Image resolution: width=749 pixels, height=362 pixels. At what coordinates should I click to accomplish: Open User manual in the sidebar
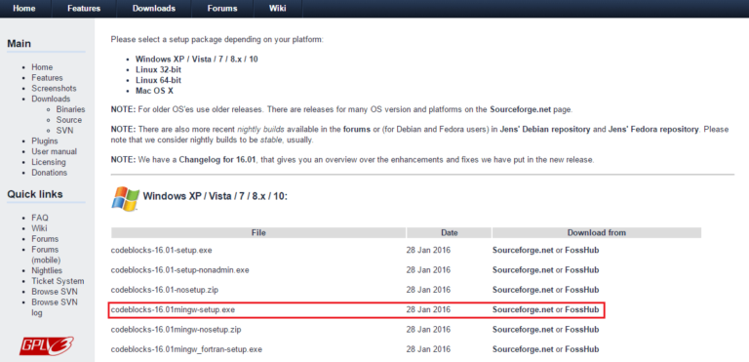click(x=54, y=151)
